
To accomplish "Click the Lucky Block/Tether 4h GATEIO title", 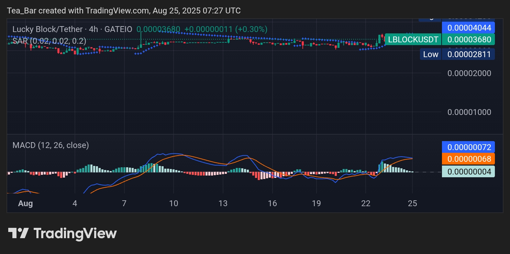I will [72, 29].
